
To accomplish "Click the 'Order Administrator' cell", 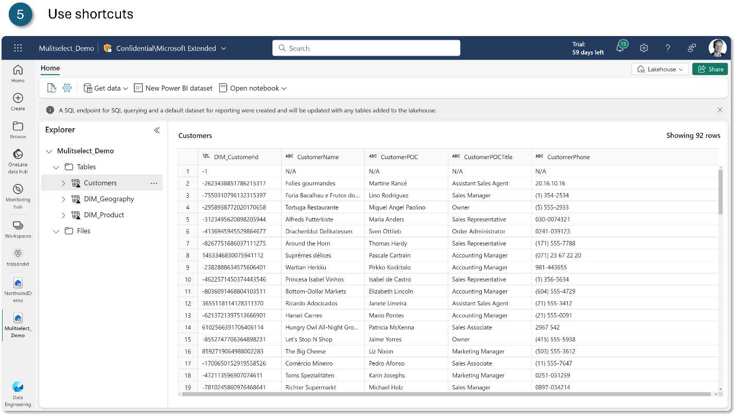I will coord(489,231).
